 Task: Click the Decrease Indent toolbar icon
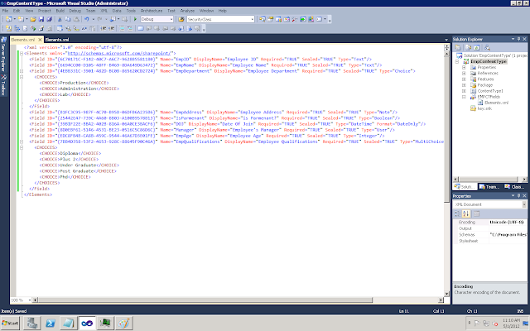104,28
